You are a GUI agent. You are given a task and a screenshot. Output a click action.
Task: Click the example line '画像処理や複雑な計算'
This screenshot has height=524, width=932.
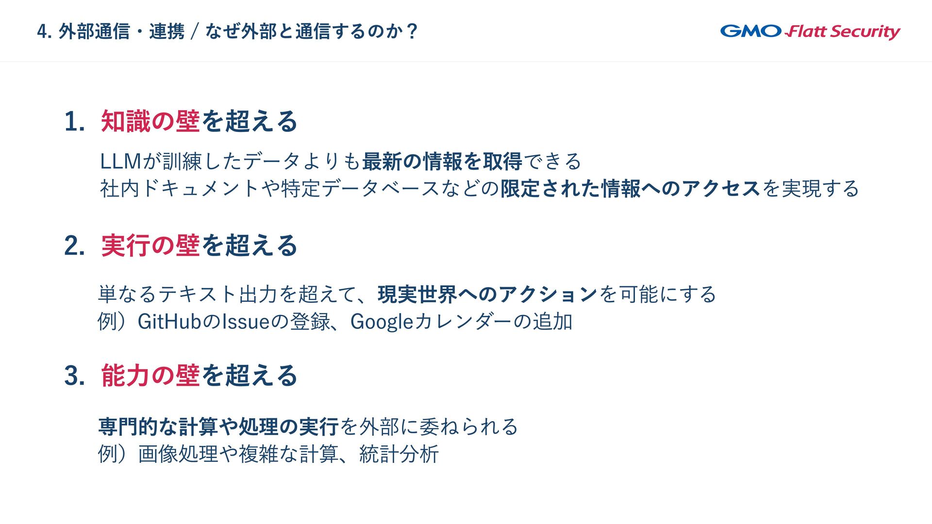pyautogui.click(x=268, y=455)
